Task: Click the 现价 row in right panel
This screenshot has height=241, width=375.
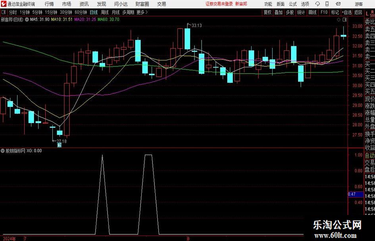Action: 370,99
